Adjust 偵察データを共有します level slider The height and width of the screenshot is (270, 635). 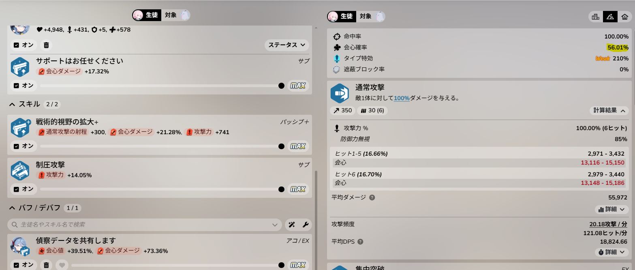[178, 265]
